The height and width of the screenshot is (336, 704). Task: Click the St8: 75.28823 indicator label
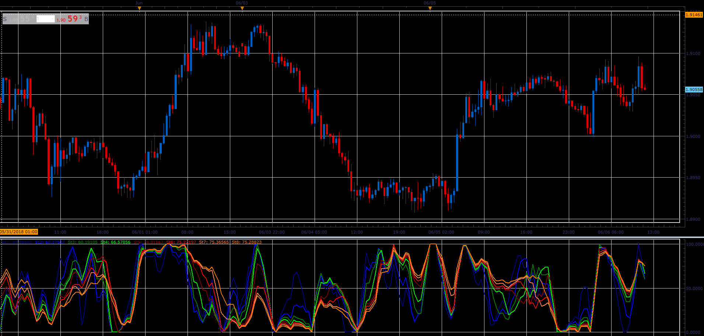[x=246, y=242]
